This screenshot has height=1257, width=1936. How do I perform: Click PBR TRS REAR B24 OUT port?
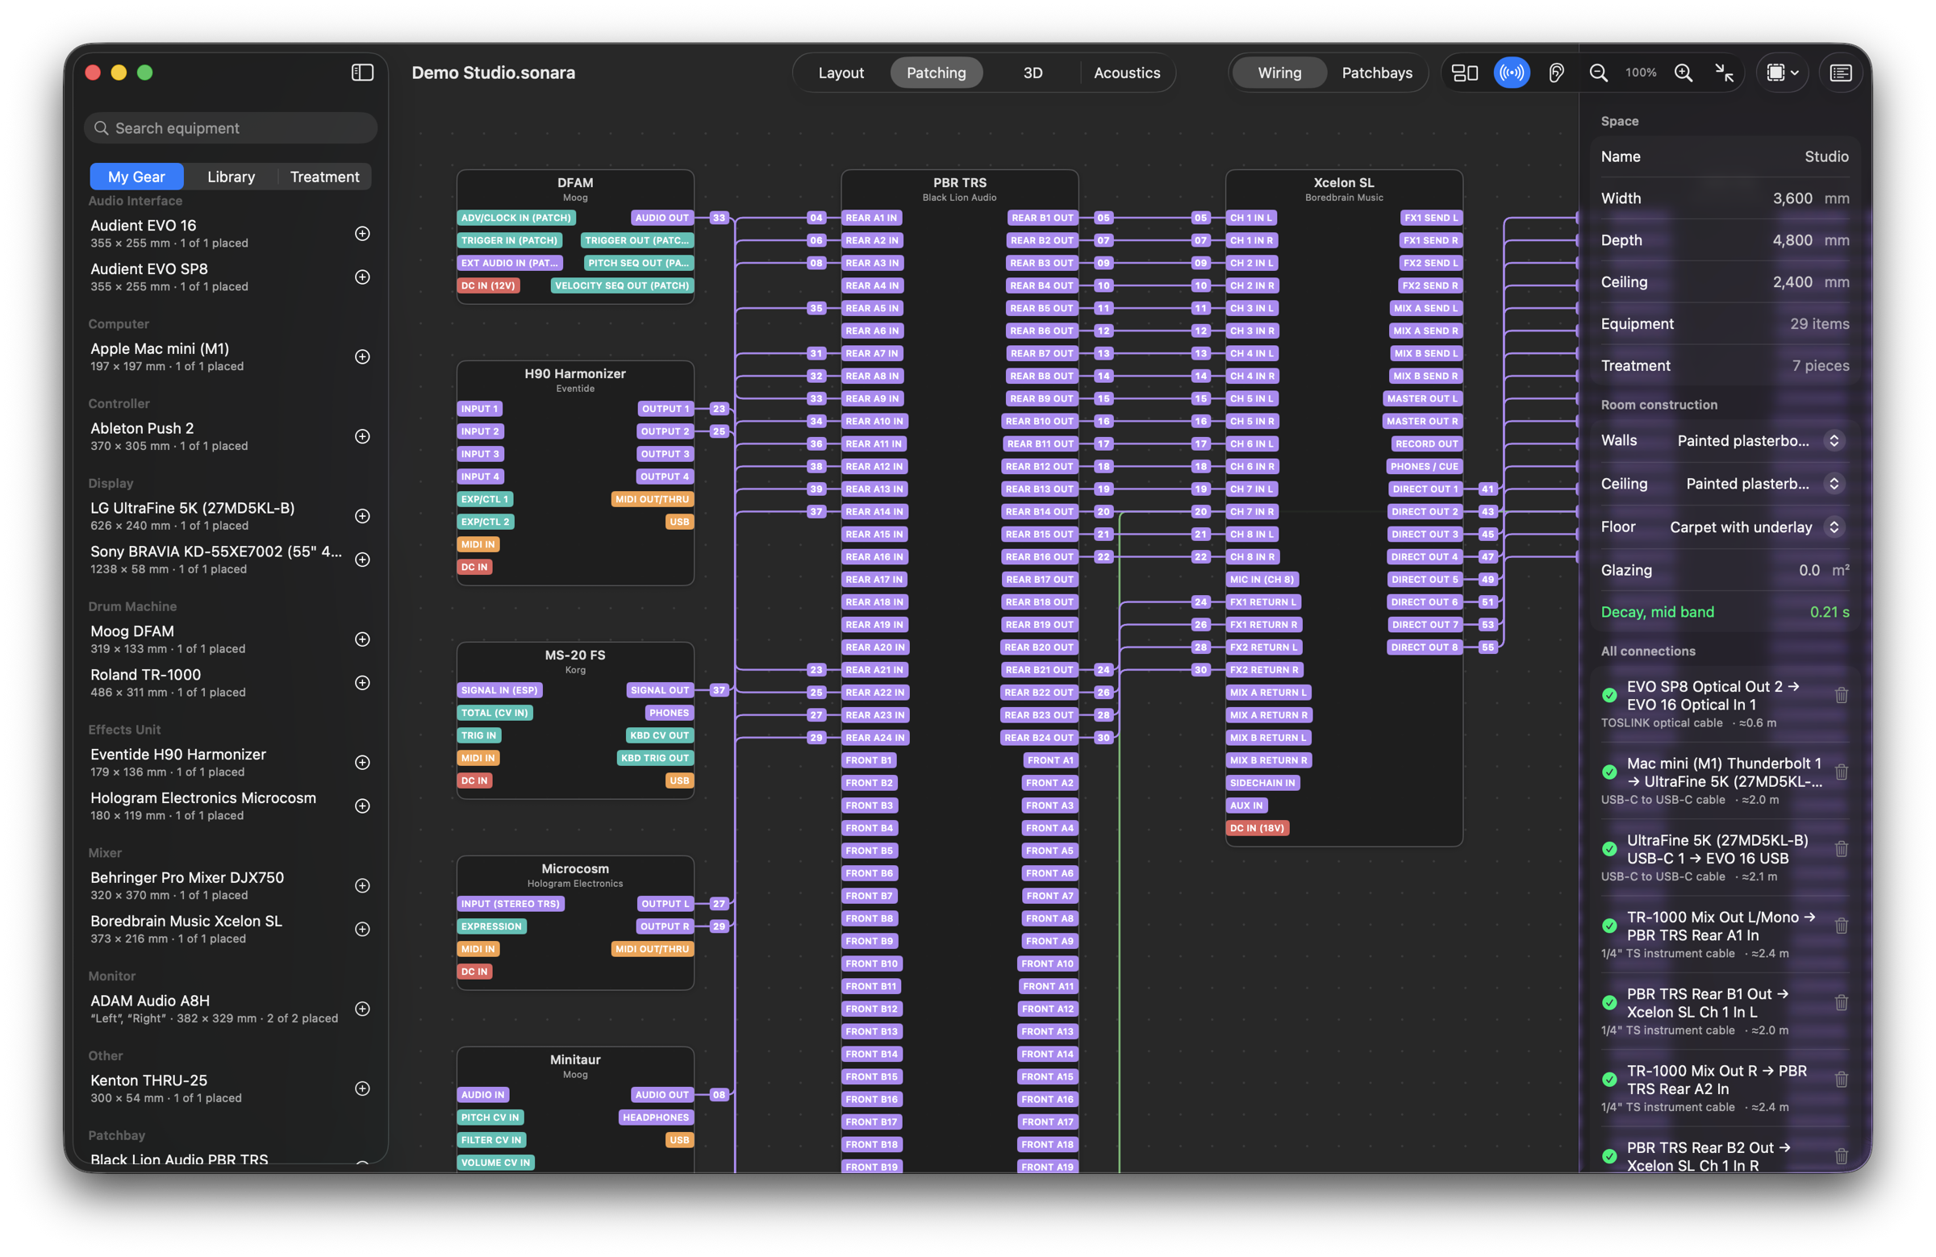click(x=1039, y=739)
